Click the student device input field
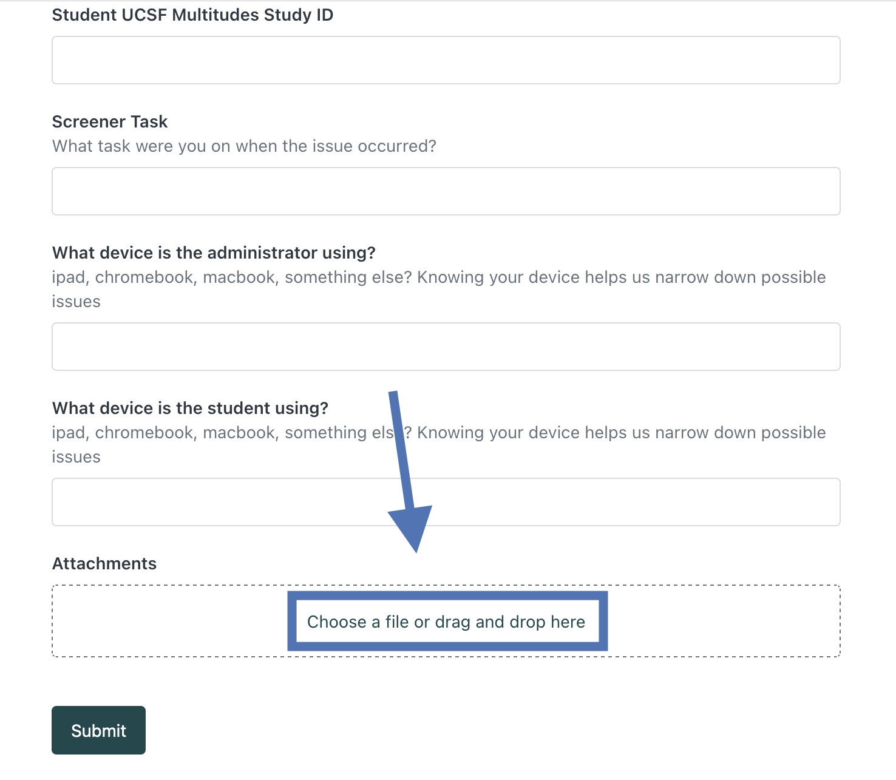 click(x=446, y=502)
